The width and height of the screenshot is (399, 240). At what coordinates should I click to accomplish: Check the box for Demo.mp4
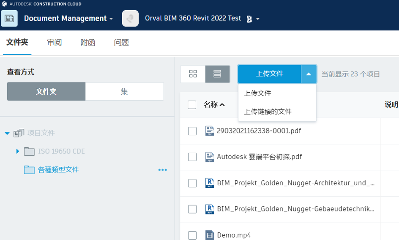coord(192,235)
